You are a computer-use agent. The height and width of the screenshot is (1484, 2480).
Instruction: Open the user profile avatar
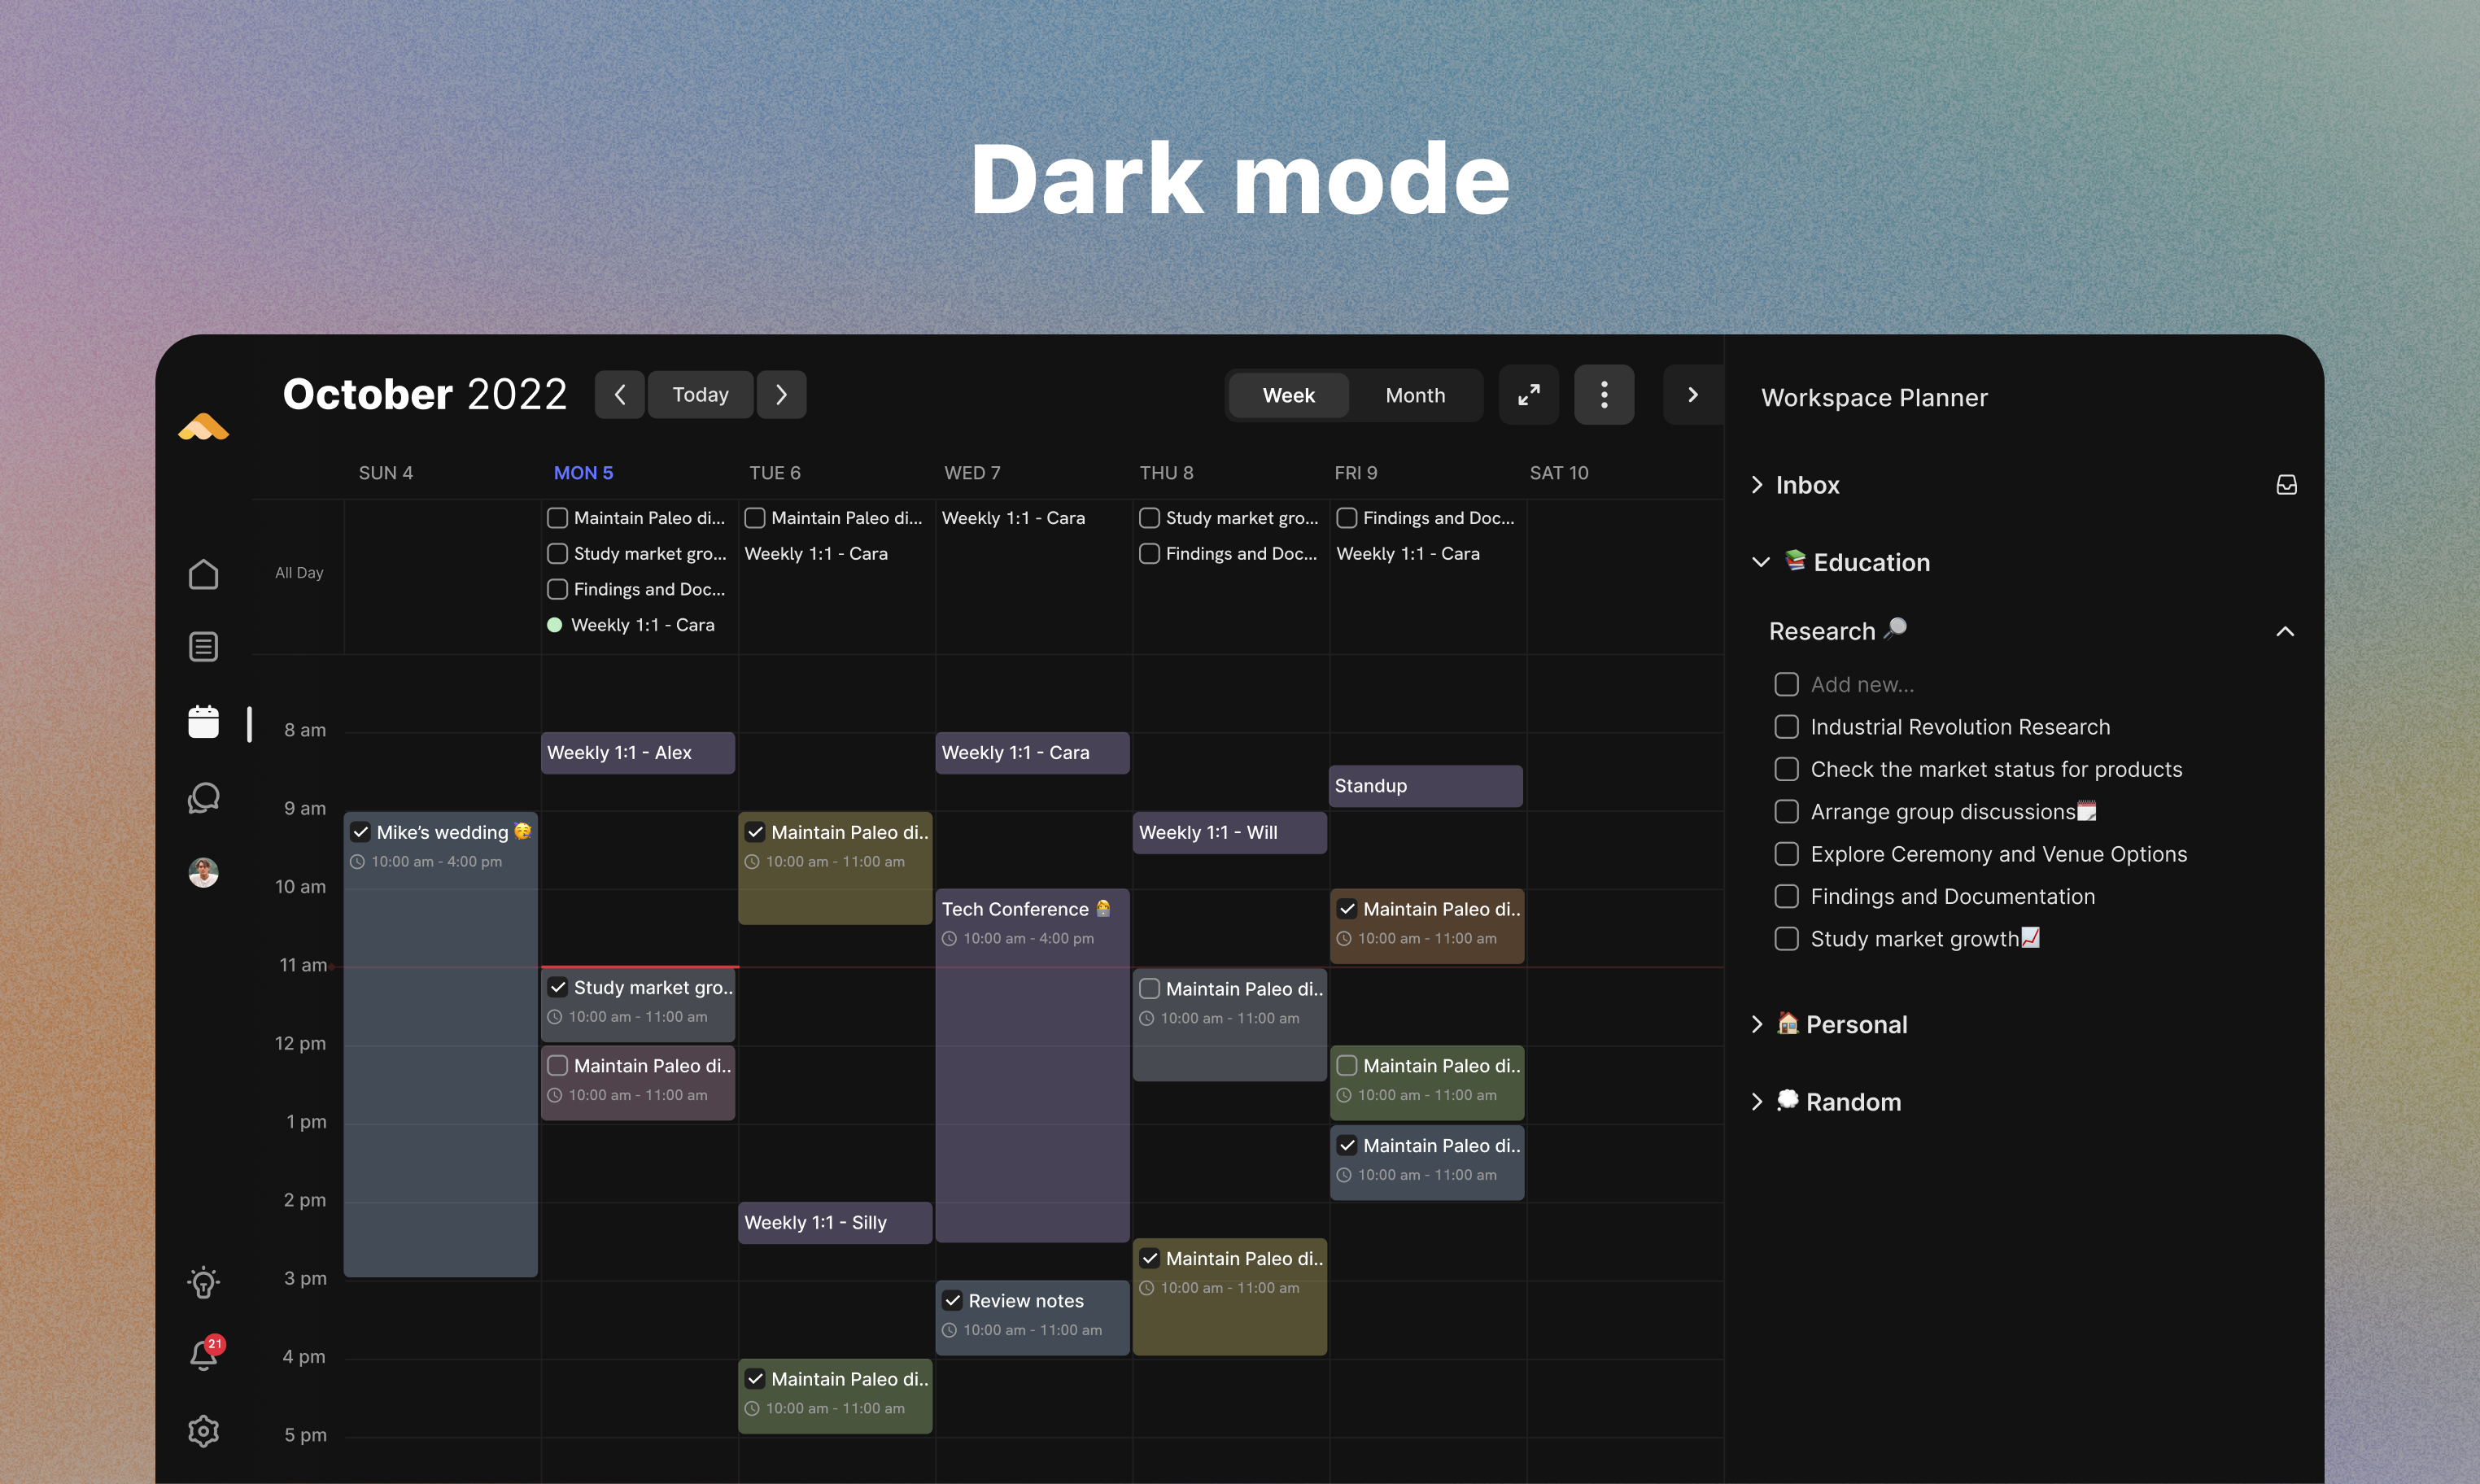(x=203, y=872)
